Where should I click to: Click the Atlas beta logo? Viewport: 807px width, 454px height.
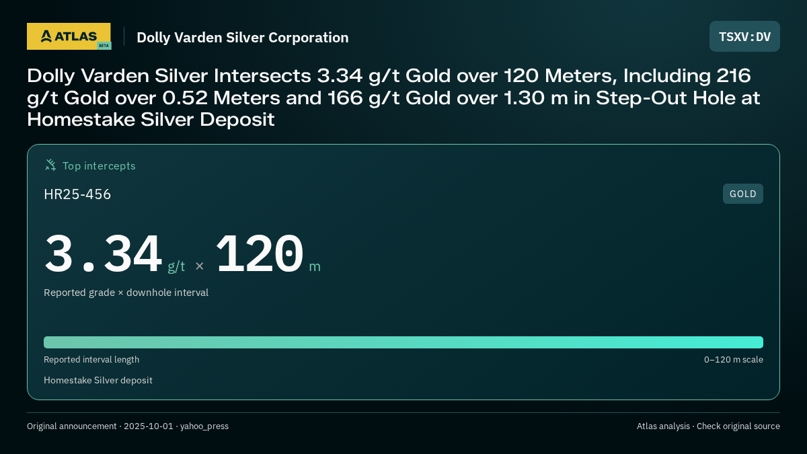coord(69,36)
